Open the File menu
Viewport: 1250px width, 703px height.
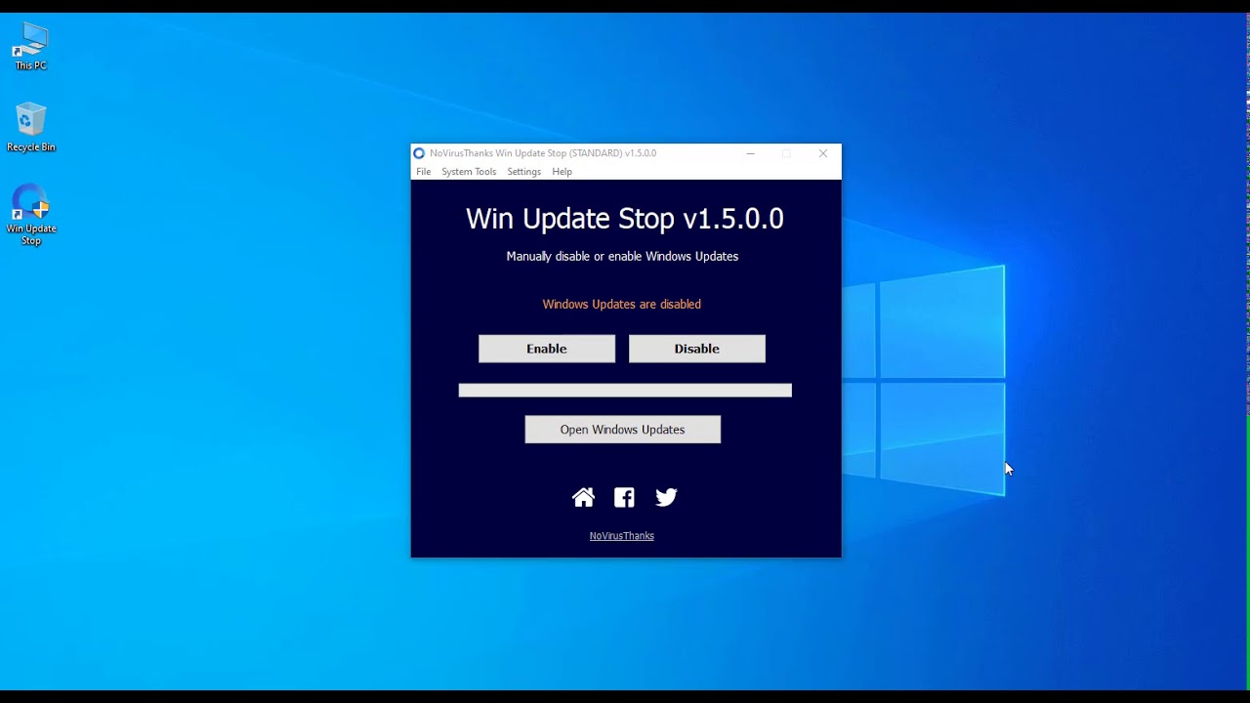(424, 172)
